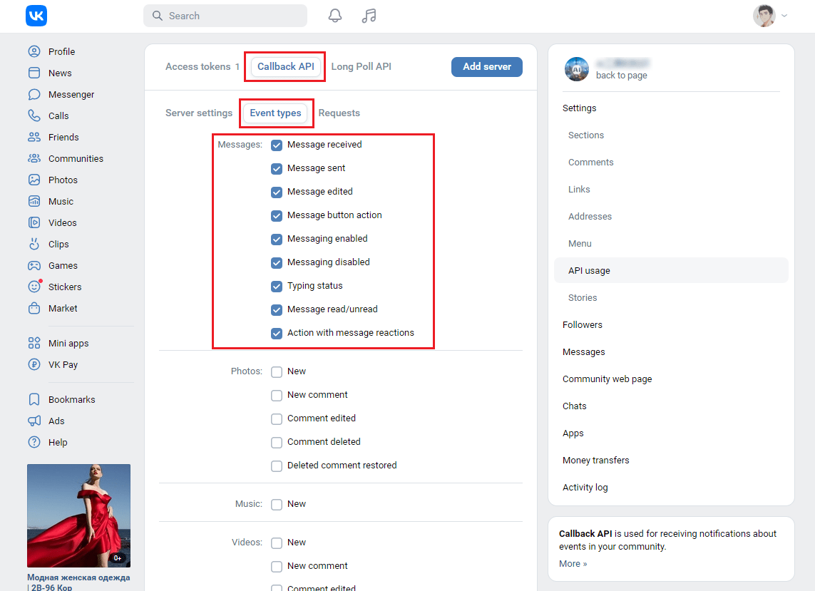
Task: Enable Photos Comment edited checkbox
Action: coord(277,418)
